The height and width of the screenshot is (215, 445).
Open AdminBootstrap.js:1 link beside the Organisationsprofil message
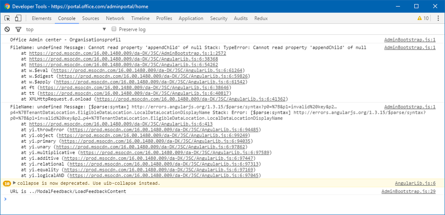click(410, 40)
